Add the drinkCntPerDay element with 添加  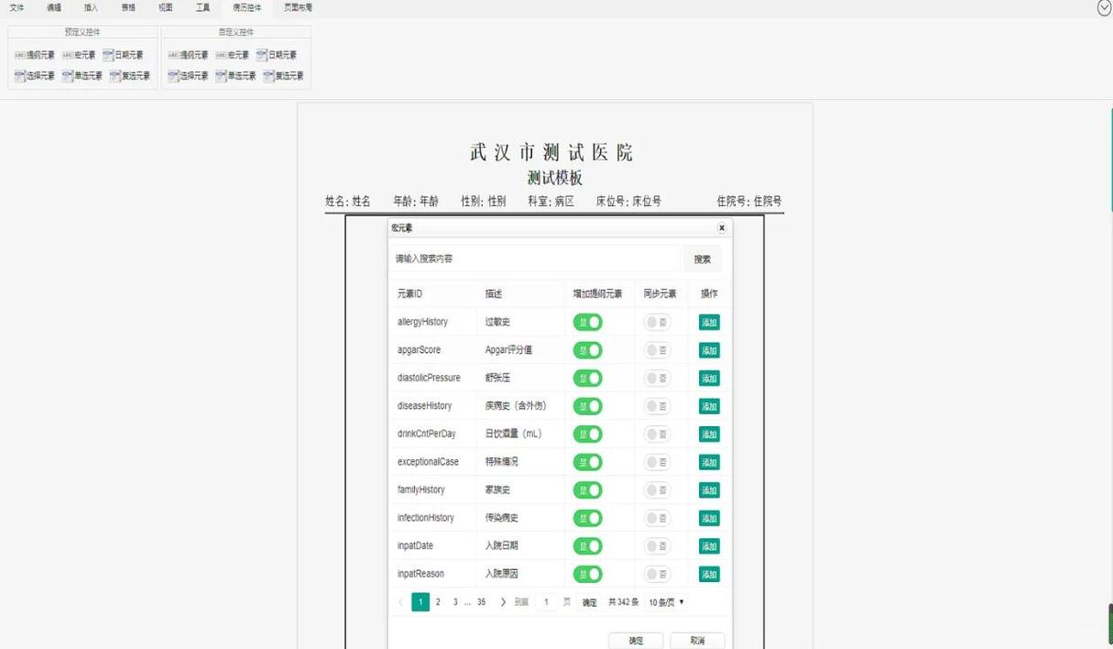click(x=709, y=434)
